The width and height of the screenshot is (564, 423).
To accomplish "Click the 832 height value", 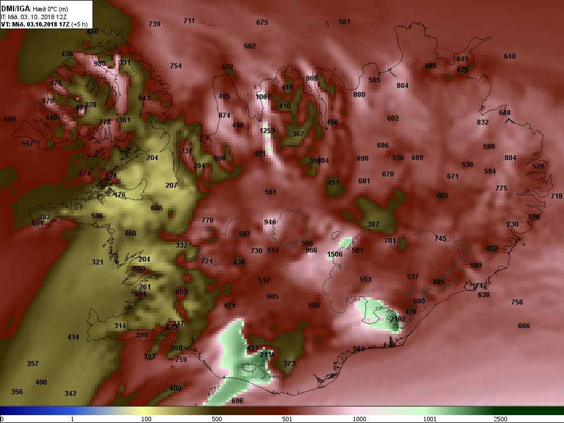I will coord(483,122).
